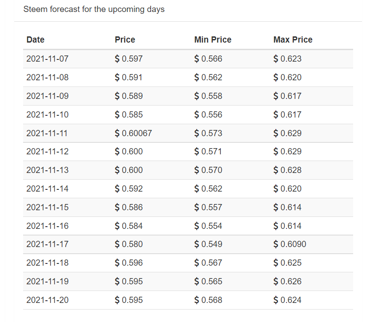Select the 2021-11-07 date cell
Viewport: 366px width, 322px height.
tap(48, 59)
